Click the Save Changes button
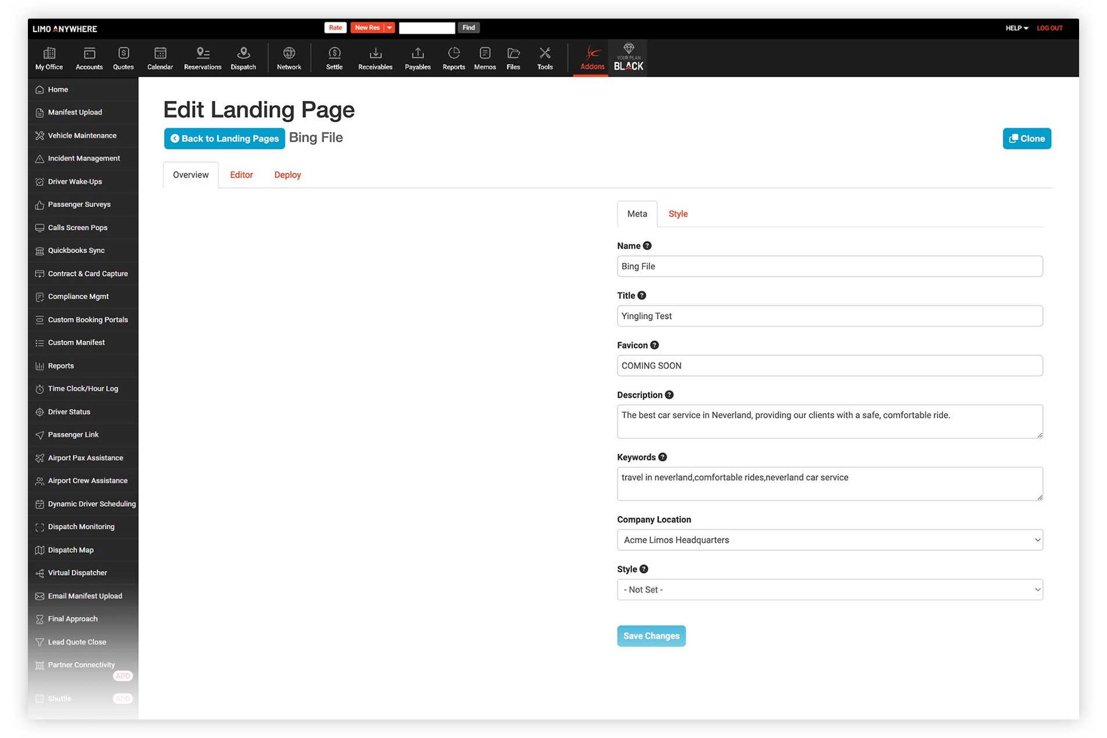Screen dimensions: 1107x738 [651, 636]
